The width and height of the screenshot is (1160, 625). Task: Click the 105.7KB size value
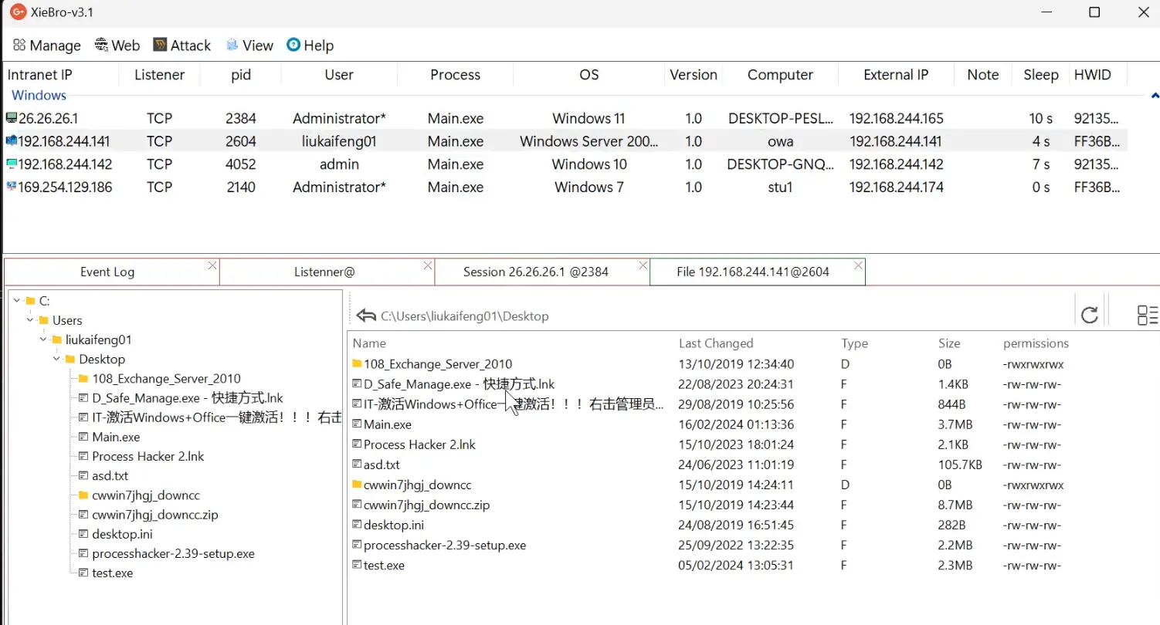[960, 465]
